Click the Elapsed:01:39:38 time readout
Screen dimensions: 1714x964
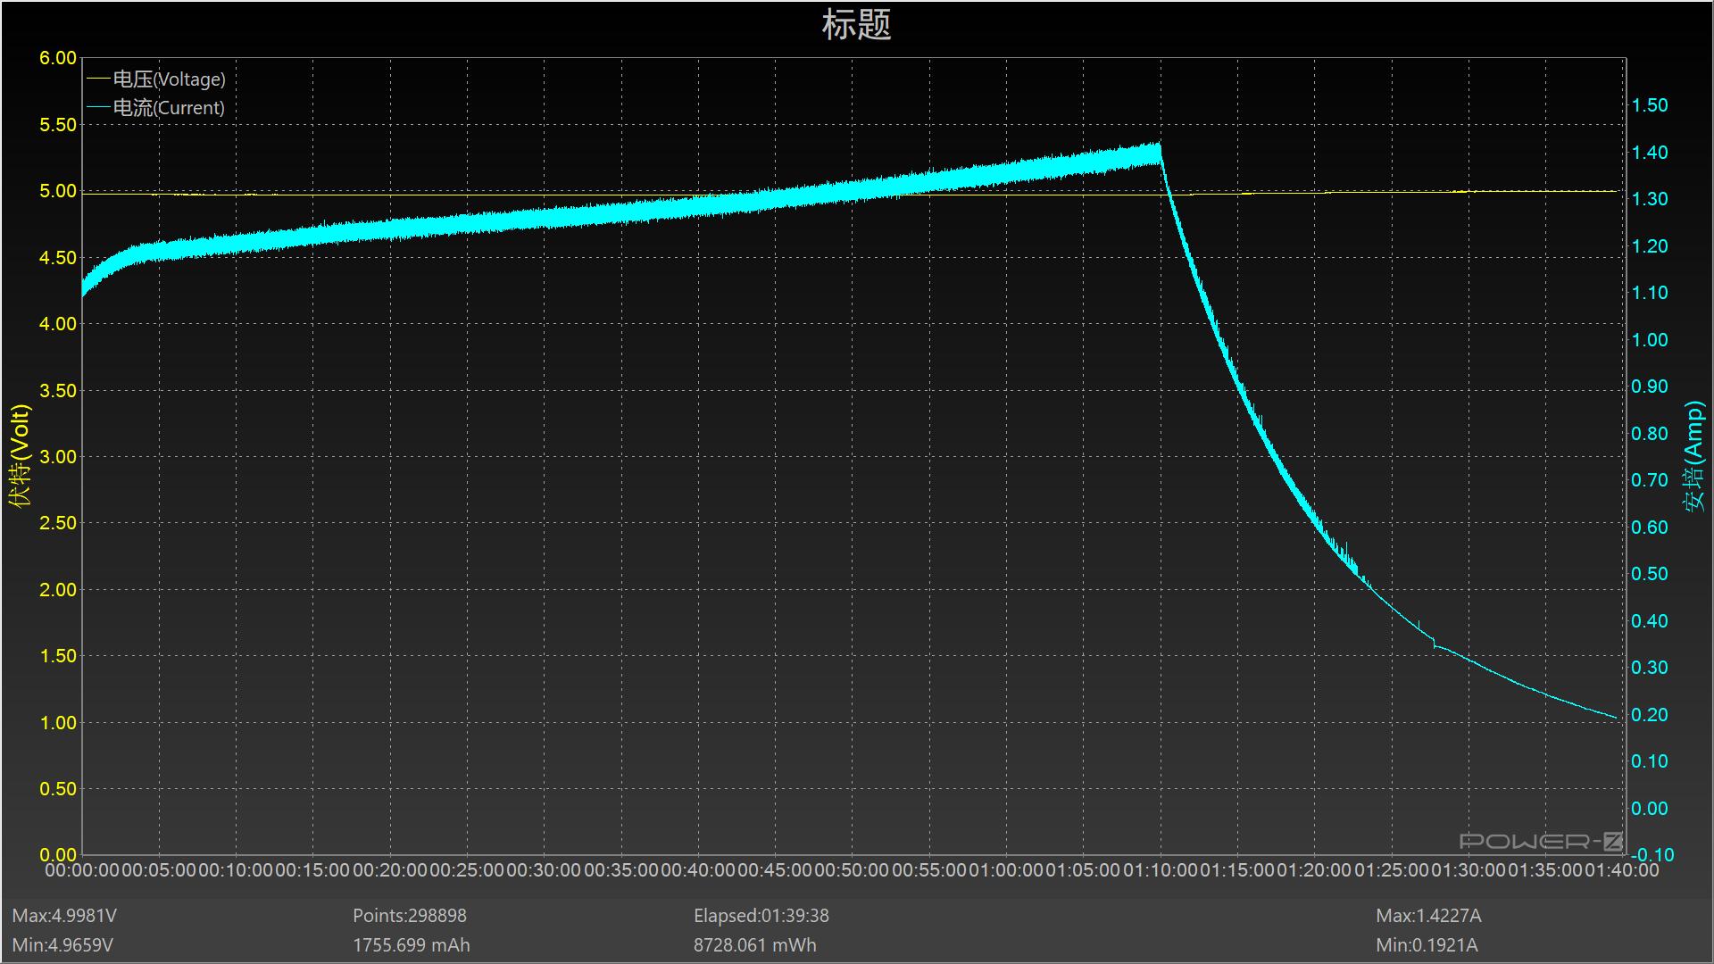(761, 916)
